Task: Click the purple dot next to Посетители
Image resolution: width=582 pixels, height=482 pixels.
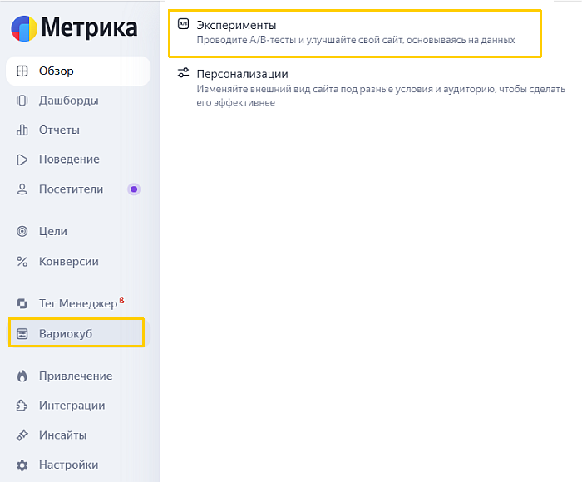Action: (134, 189)
